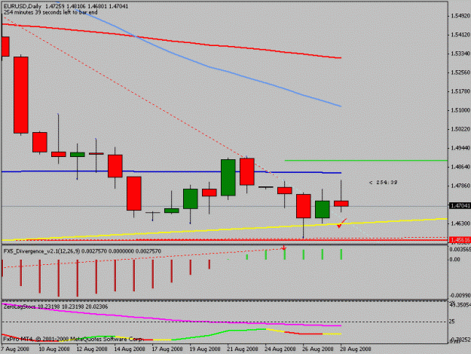Click the 0.00 level on divergence scale

(x=455, y=259)
